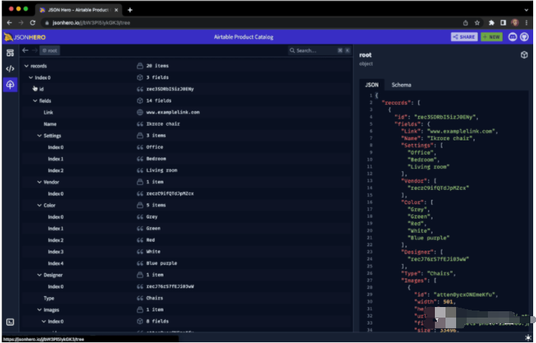Select the Green color row
This screenshot has height=343, width=536.
[x=186, y=229]
